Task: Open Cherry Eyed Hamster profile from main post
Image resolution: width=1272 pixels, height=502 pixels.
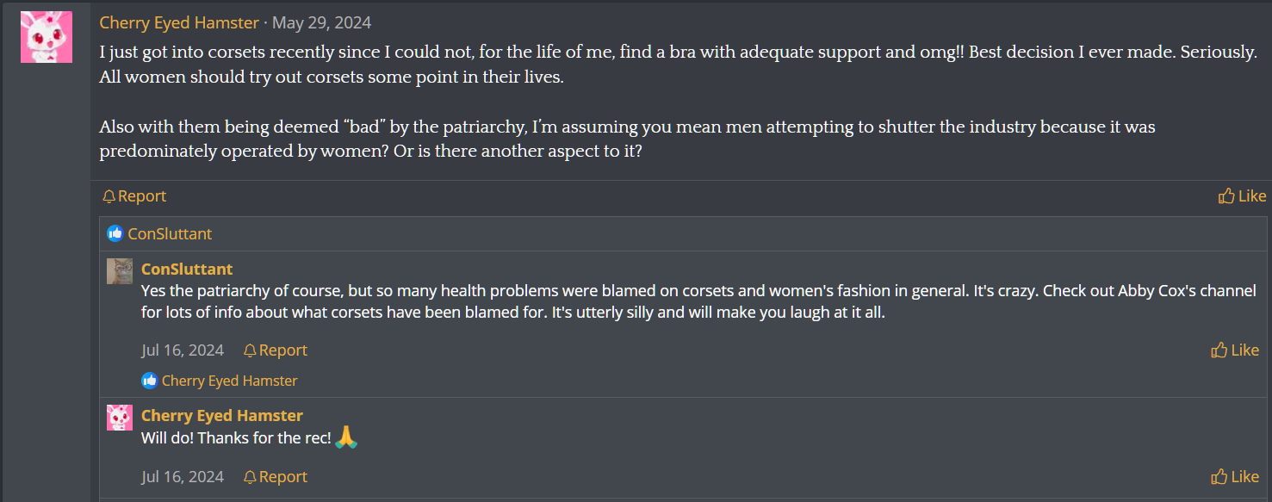Action: pyautogui.click(x=179, y=22)
